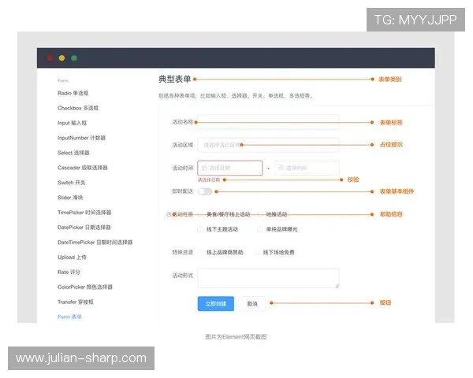Focus the 活动名称 input field
Screen dimensions: 473x378
(268, 122)
